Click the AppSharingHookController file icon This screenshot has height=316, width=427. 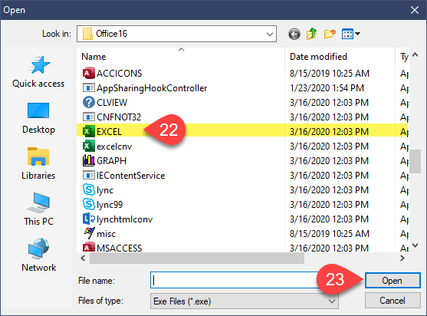pos(89,87)
